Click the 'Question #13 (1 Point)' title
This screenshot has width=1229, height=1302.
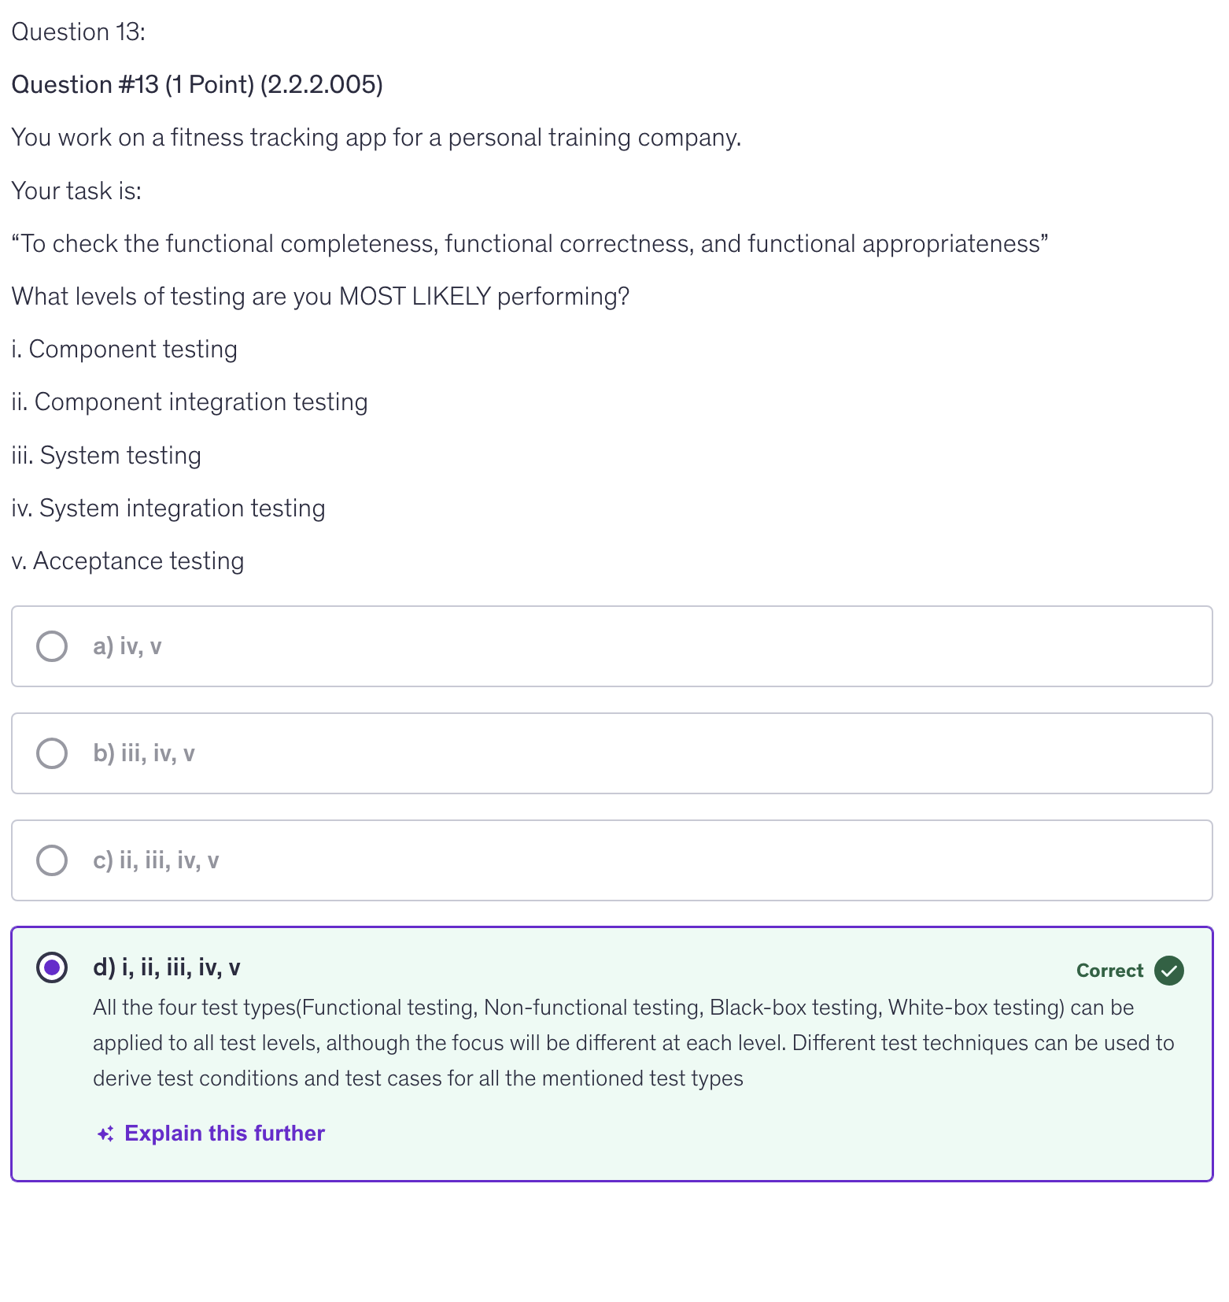tap(197, 85)
